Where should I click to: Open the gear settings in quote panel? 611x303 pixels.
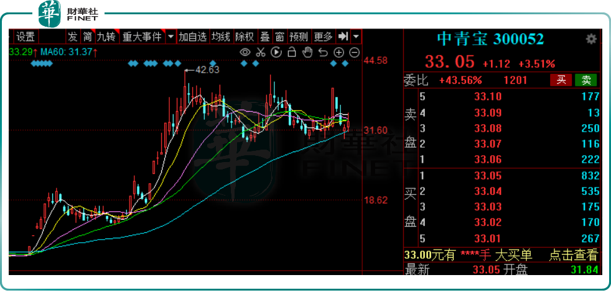coord(591,39)
